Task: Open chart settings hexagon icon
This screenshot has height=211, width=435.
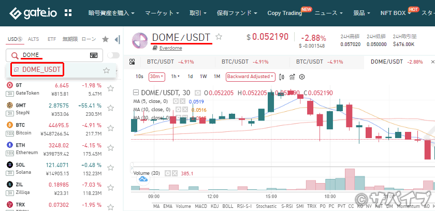Action: 302,77
